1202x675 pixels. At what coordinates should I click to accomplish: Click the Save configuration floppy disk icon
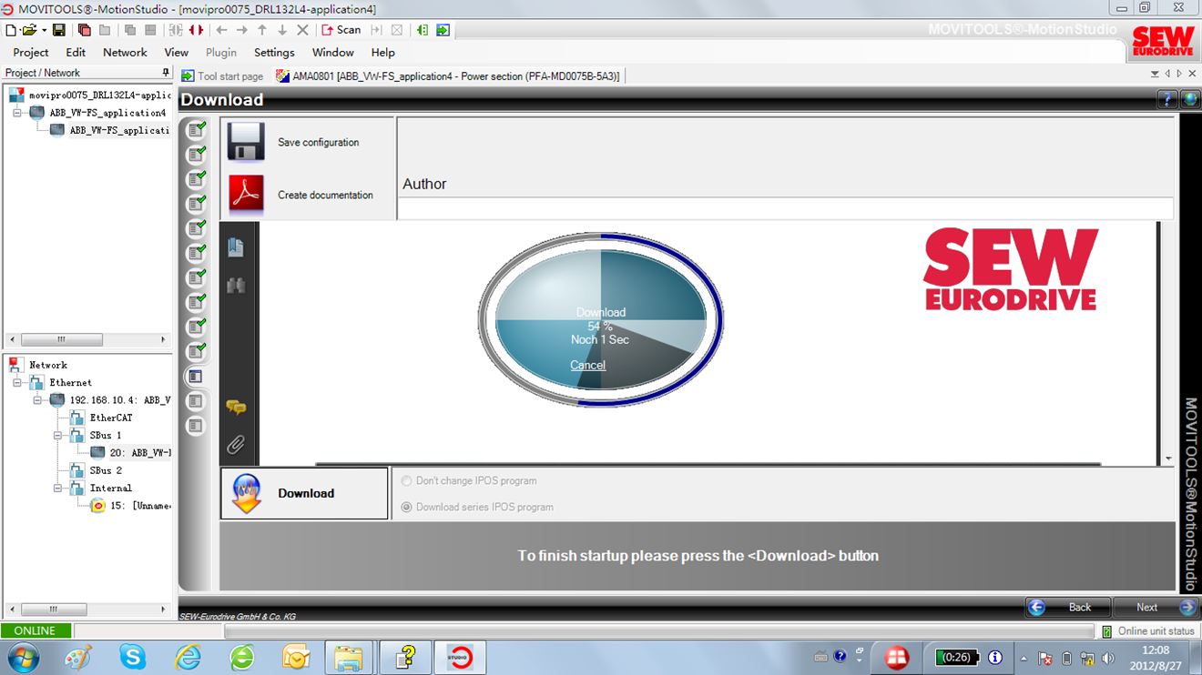[246, 142]
